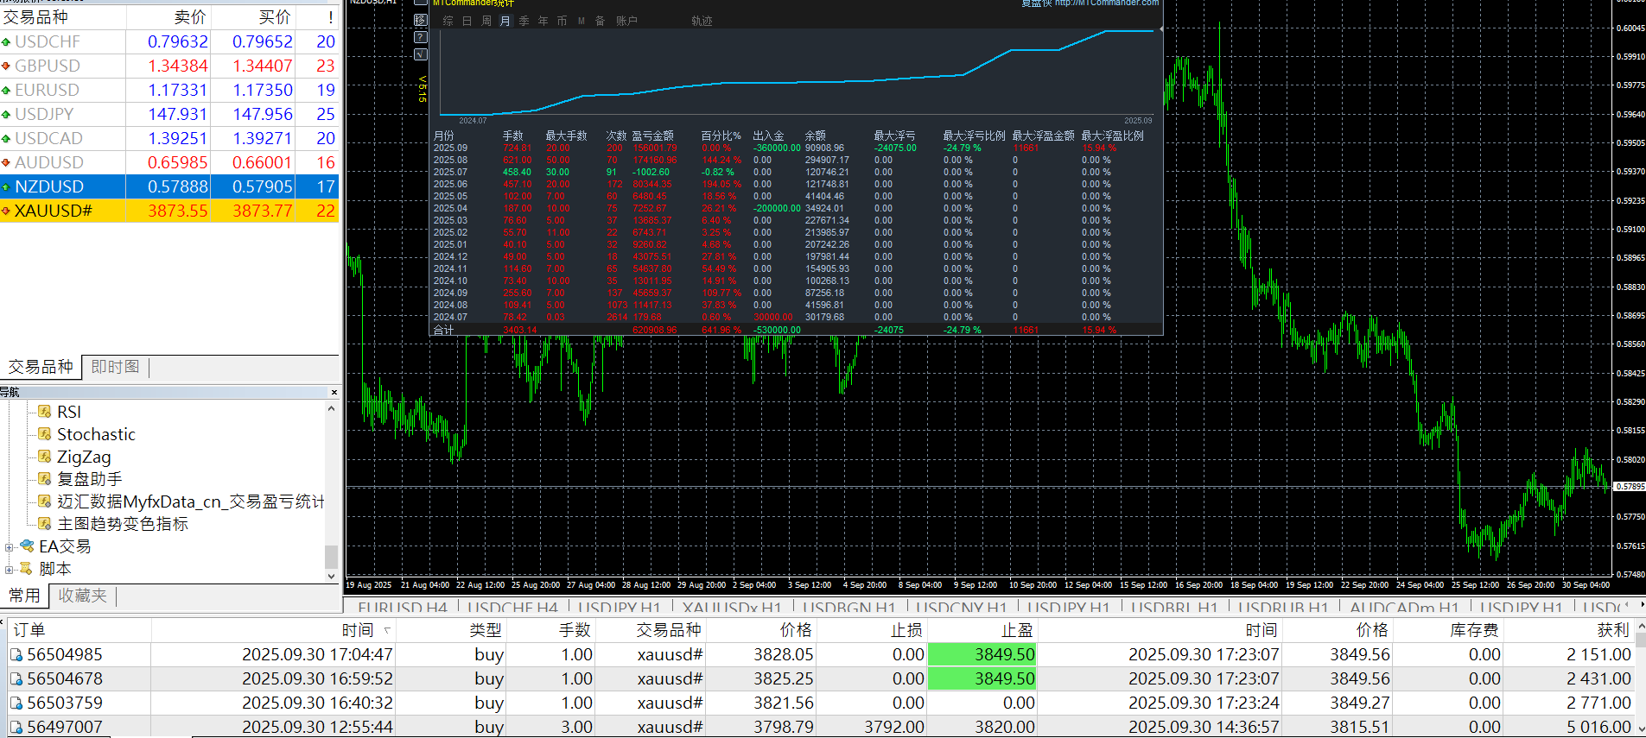This screenshot has width=1646, height=738.
Task: Expand the EA交易 tree node
Action: (x=9, y=546)
